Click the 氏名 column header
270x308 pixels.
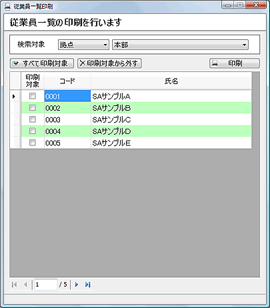[171, 81]
